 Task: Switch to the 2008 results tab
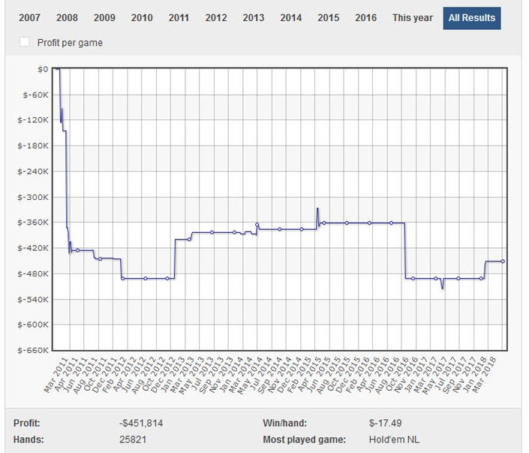pos(67,18)
